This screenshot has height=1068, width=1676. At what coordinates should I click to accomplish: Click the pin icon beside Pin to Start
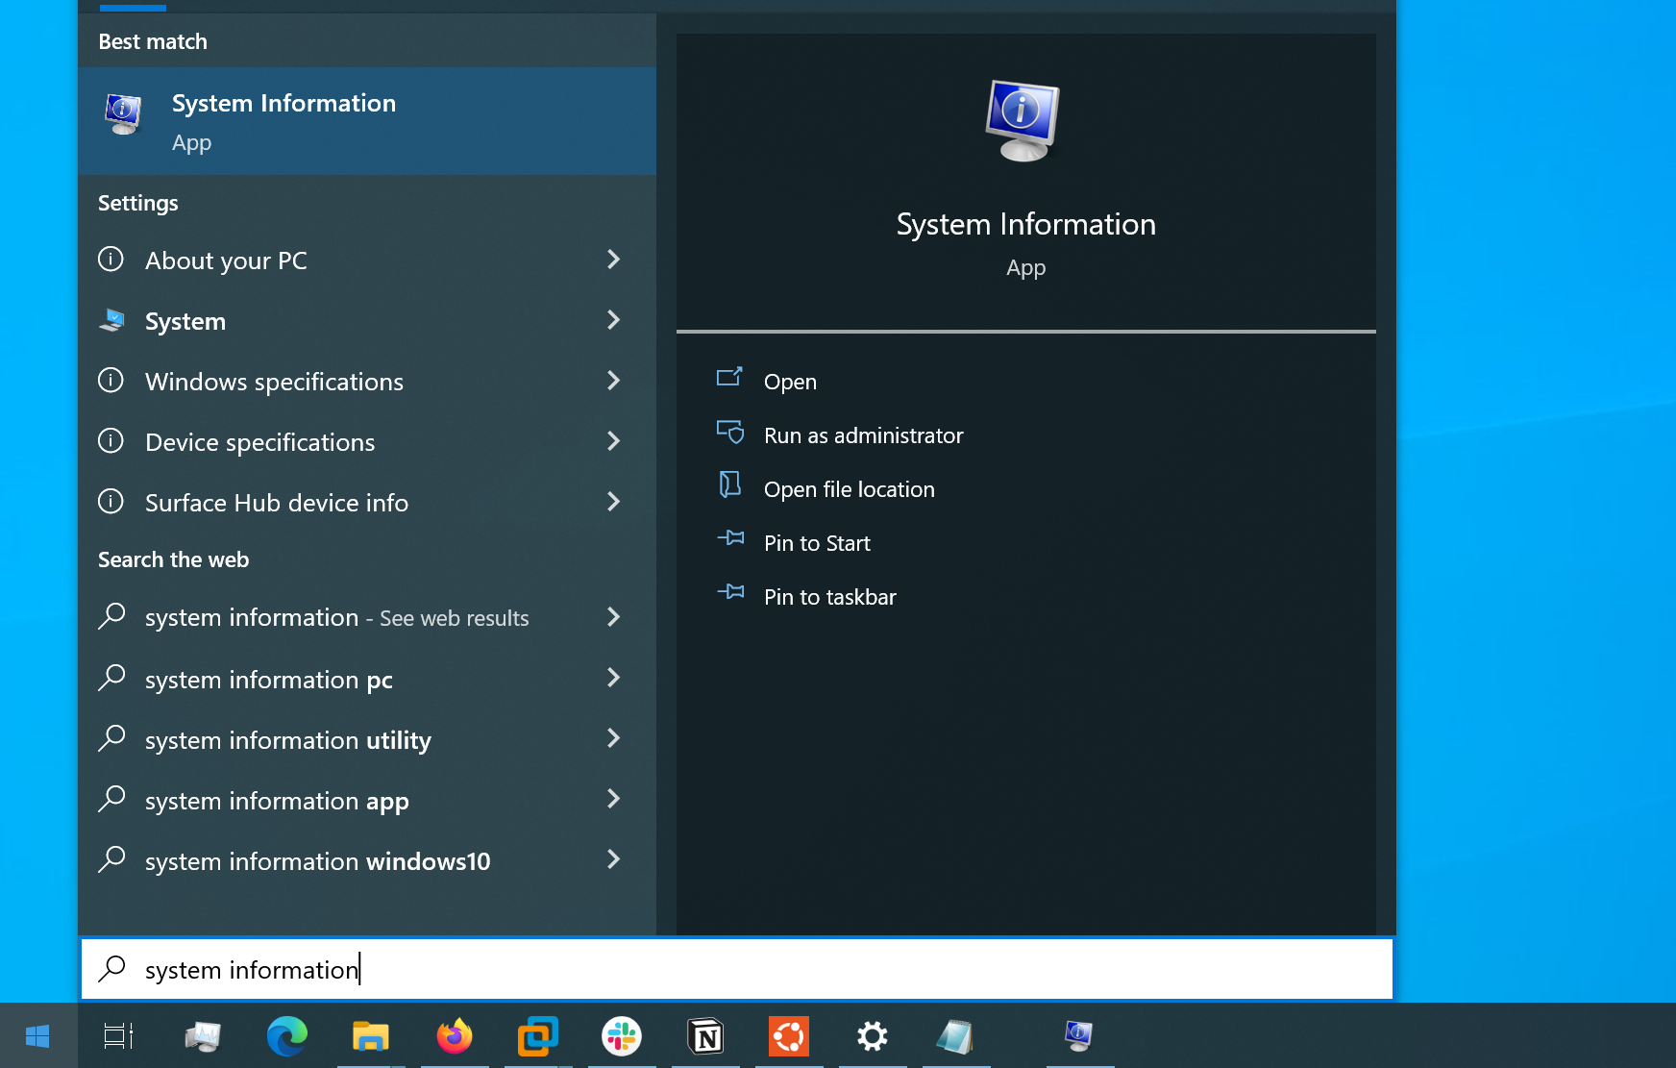[730, 538]
